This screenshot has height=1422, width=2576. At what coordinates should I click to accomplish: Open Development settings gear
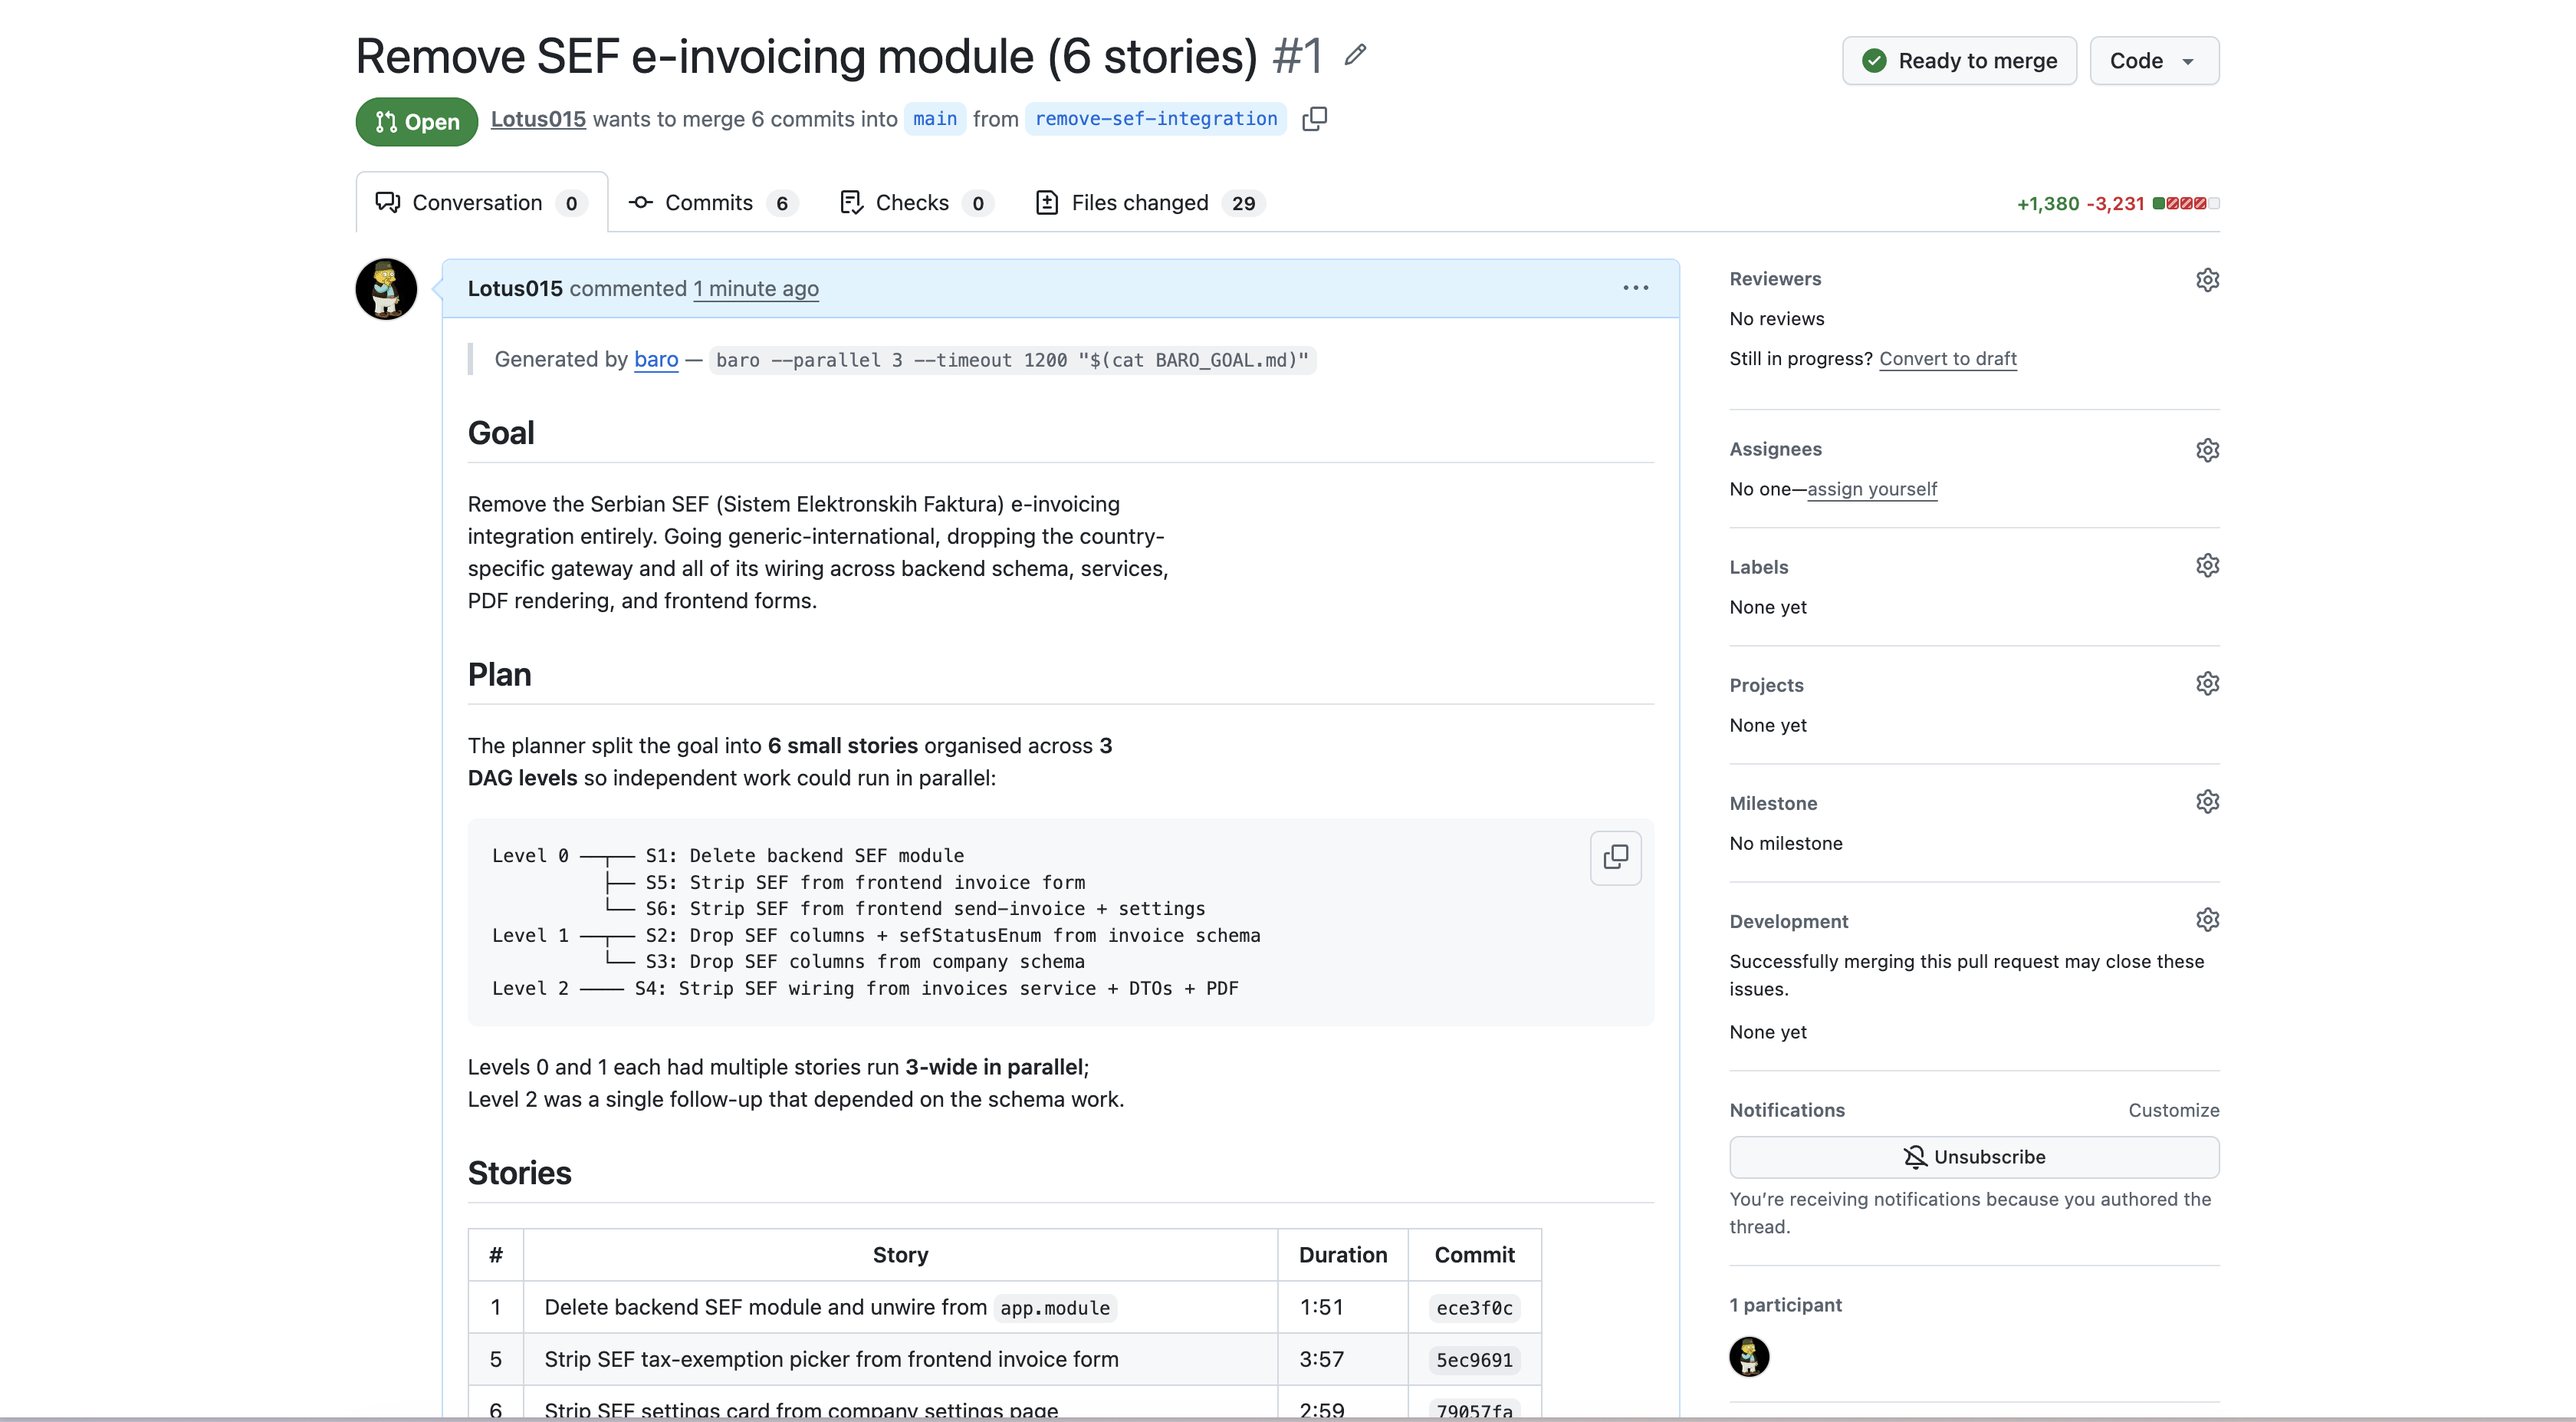pyautogui.click(x=2207, y=920)
